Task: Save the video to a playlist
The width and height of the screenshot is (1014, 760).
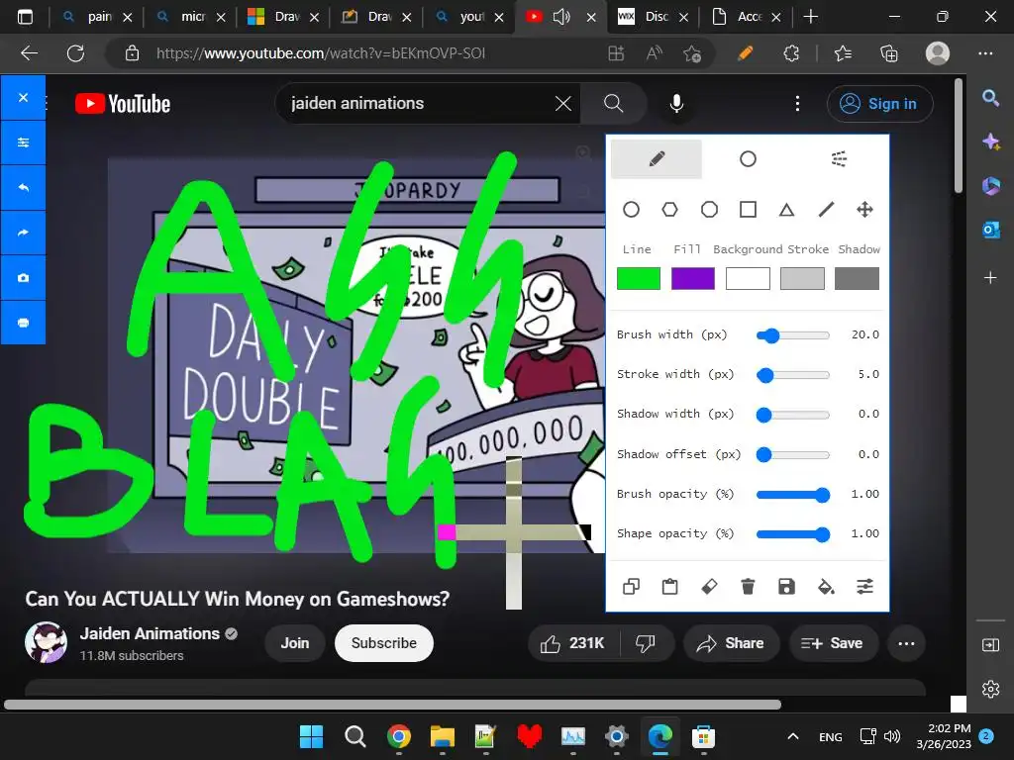Action: [832, 643]
